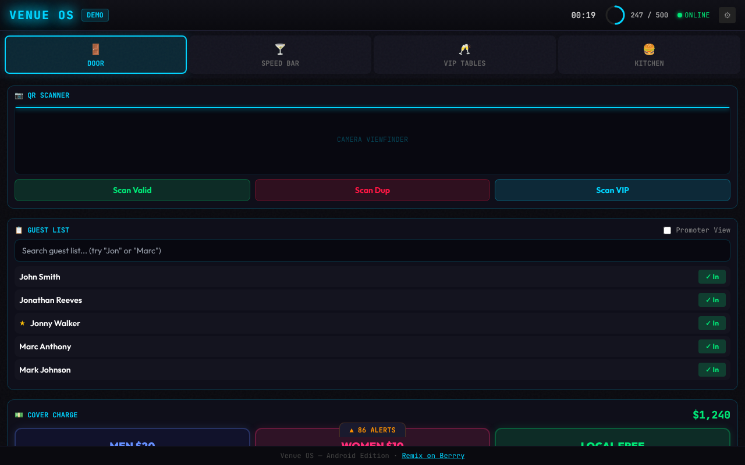Click the Scan Valid button
745x465 pixels.
point(132,190)
